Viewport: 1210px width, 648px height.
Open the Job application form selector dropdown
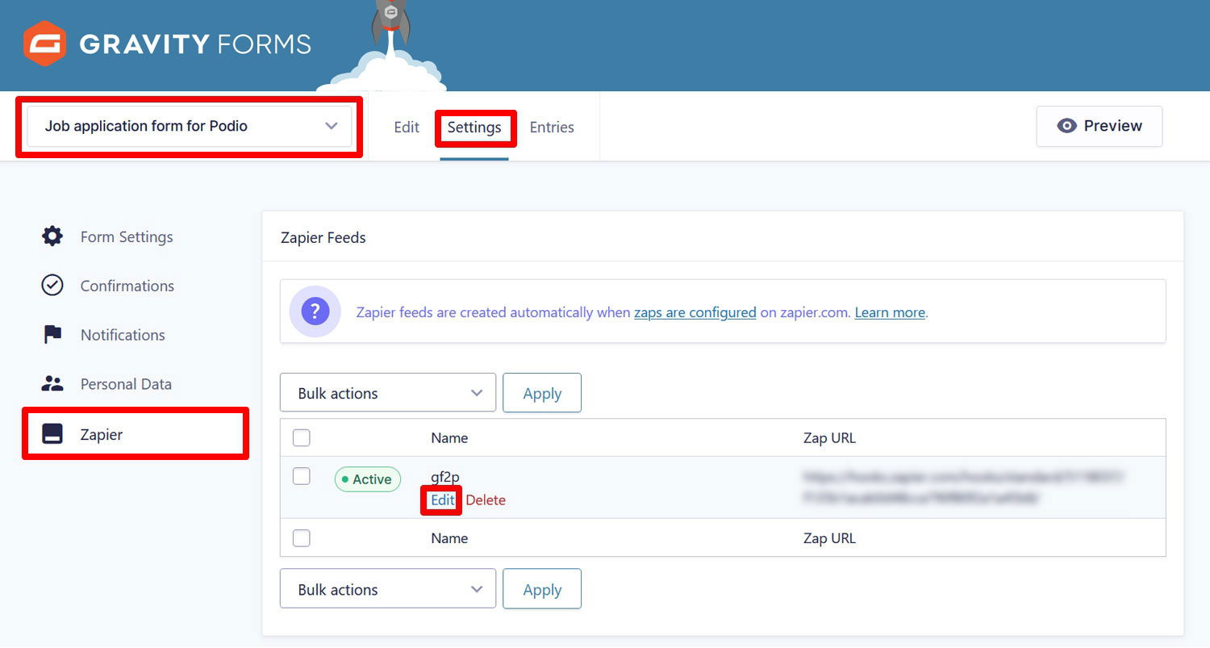(190, 126)
